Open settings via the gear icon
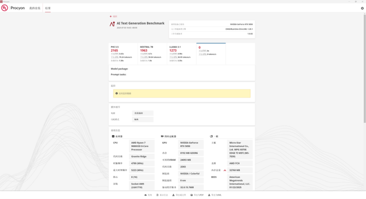The image size is (366, 199). pos(362,8)
